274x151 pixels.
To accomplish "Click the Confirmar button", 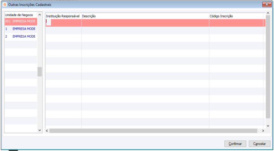I will coord(235,144).
